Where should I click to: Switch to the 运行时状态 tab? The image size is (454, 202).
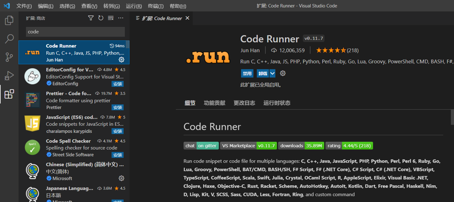pos(277,103)
